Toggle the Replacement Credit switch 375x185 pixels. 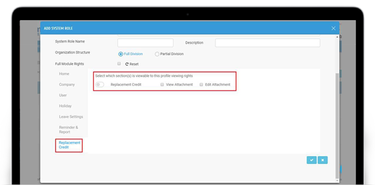(100, 85)
